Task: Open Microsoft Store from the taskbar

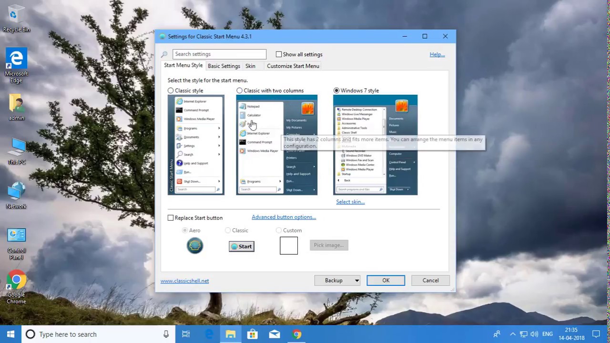Action: click(253, 334)
